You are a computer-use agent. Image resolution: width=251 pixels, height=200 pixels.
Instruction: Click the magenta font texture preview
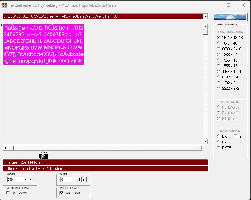[44, 45]
